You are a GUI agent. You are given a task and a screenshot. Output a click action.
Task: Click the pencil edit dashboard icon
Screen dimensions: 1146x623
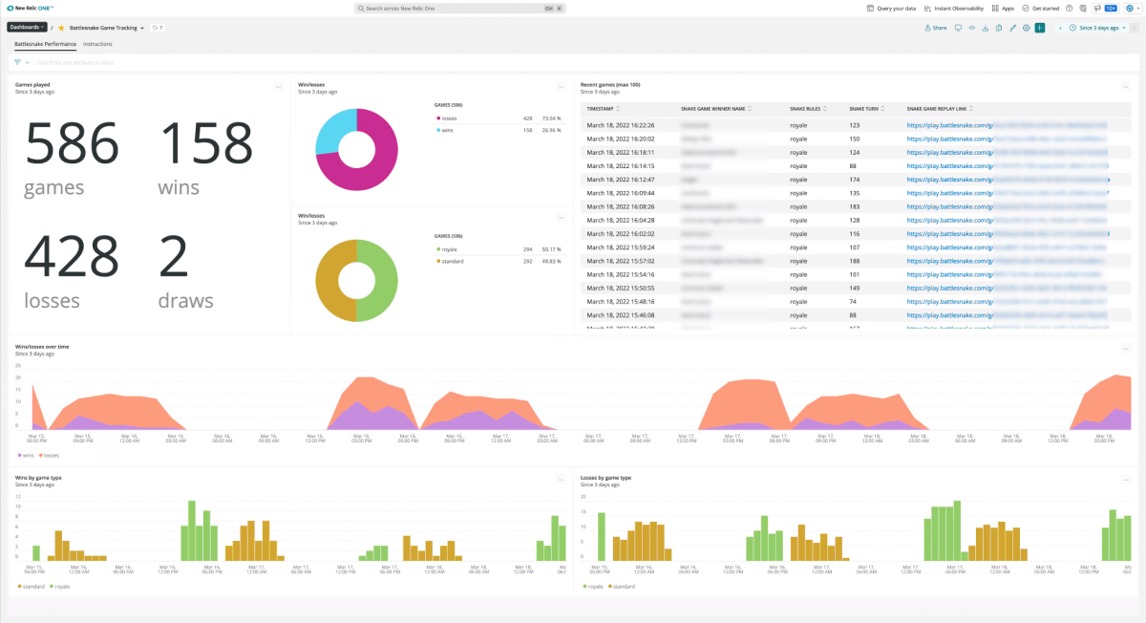tap(1012, 28)
